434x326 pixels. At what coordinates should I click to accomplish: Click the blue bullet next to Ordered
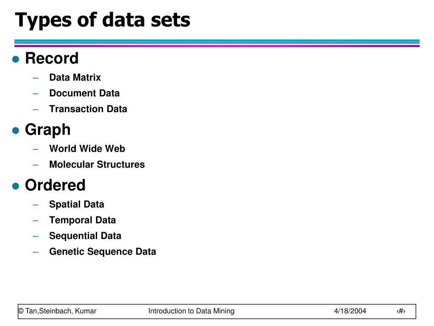coord(16,186)
